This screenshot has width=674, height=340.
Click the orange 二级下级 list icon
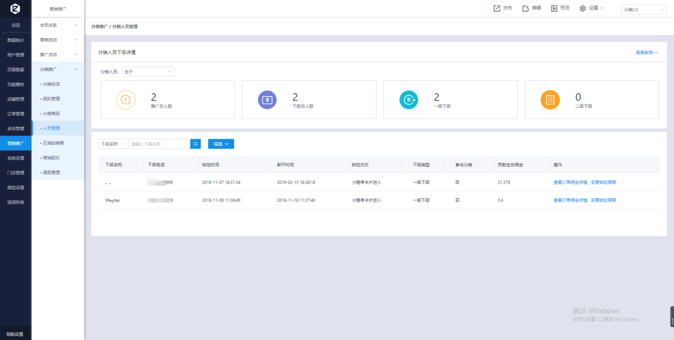(x=550, y=99)
